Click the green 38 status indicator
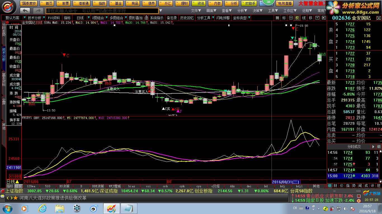The width and height of the screenshot is (382, 214). tap(268, 2)
